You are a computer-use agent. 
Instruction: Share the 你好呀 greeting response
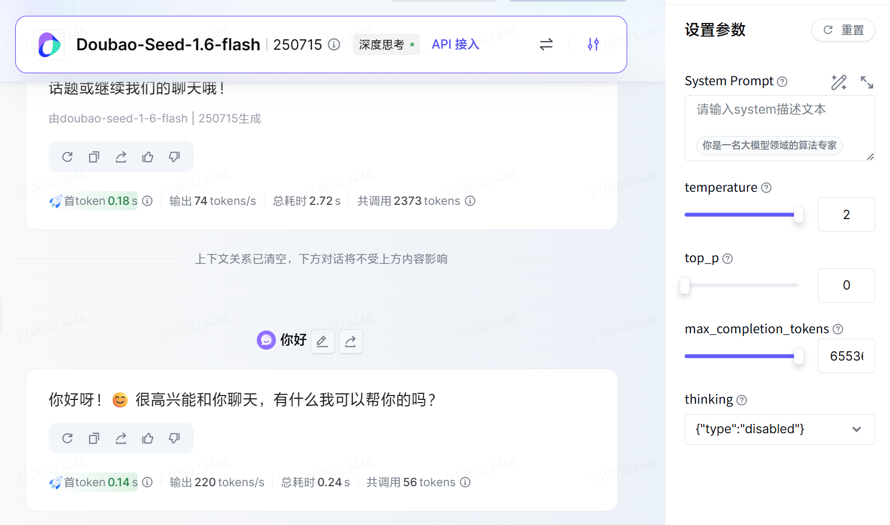pyautogui.click(x=121, y=438)
